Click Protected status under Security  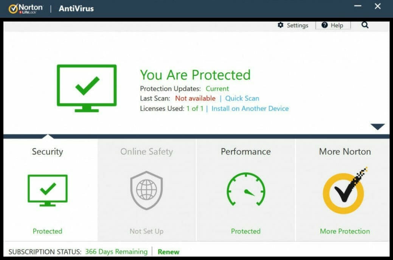pos(47,231)
